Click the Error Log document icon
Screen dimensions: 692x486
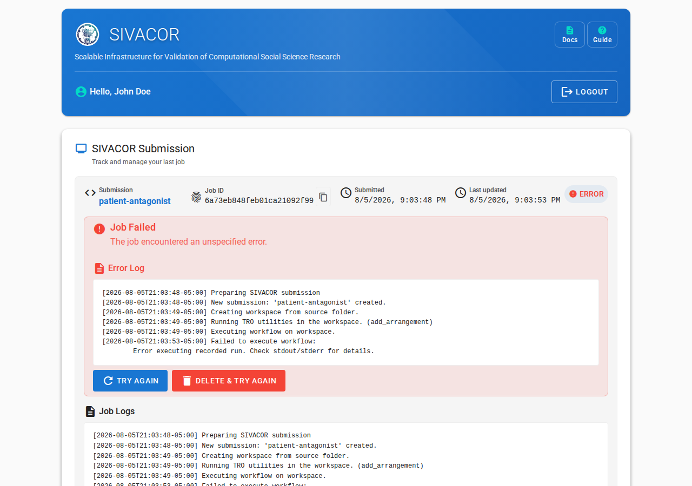coord(99,268)
